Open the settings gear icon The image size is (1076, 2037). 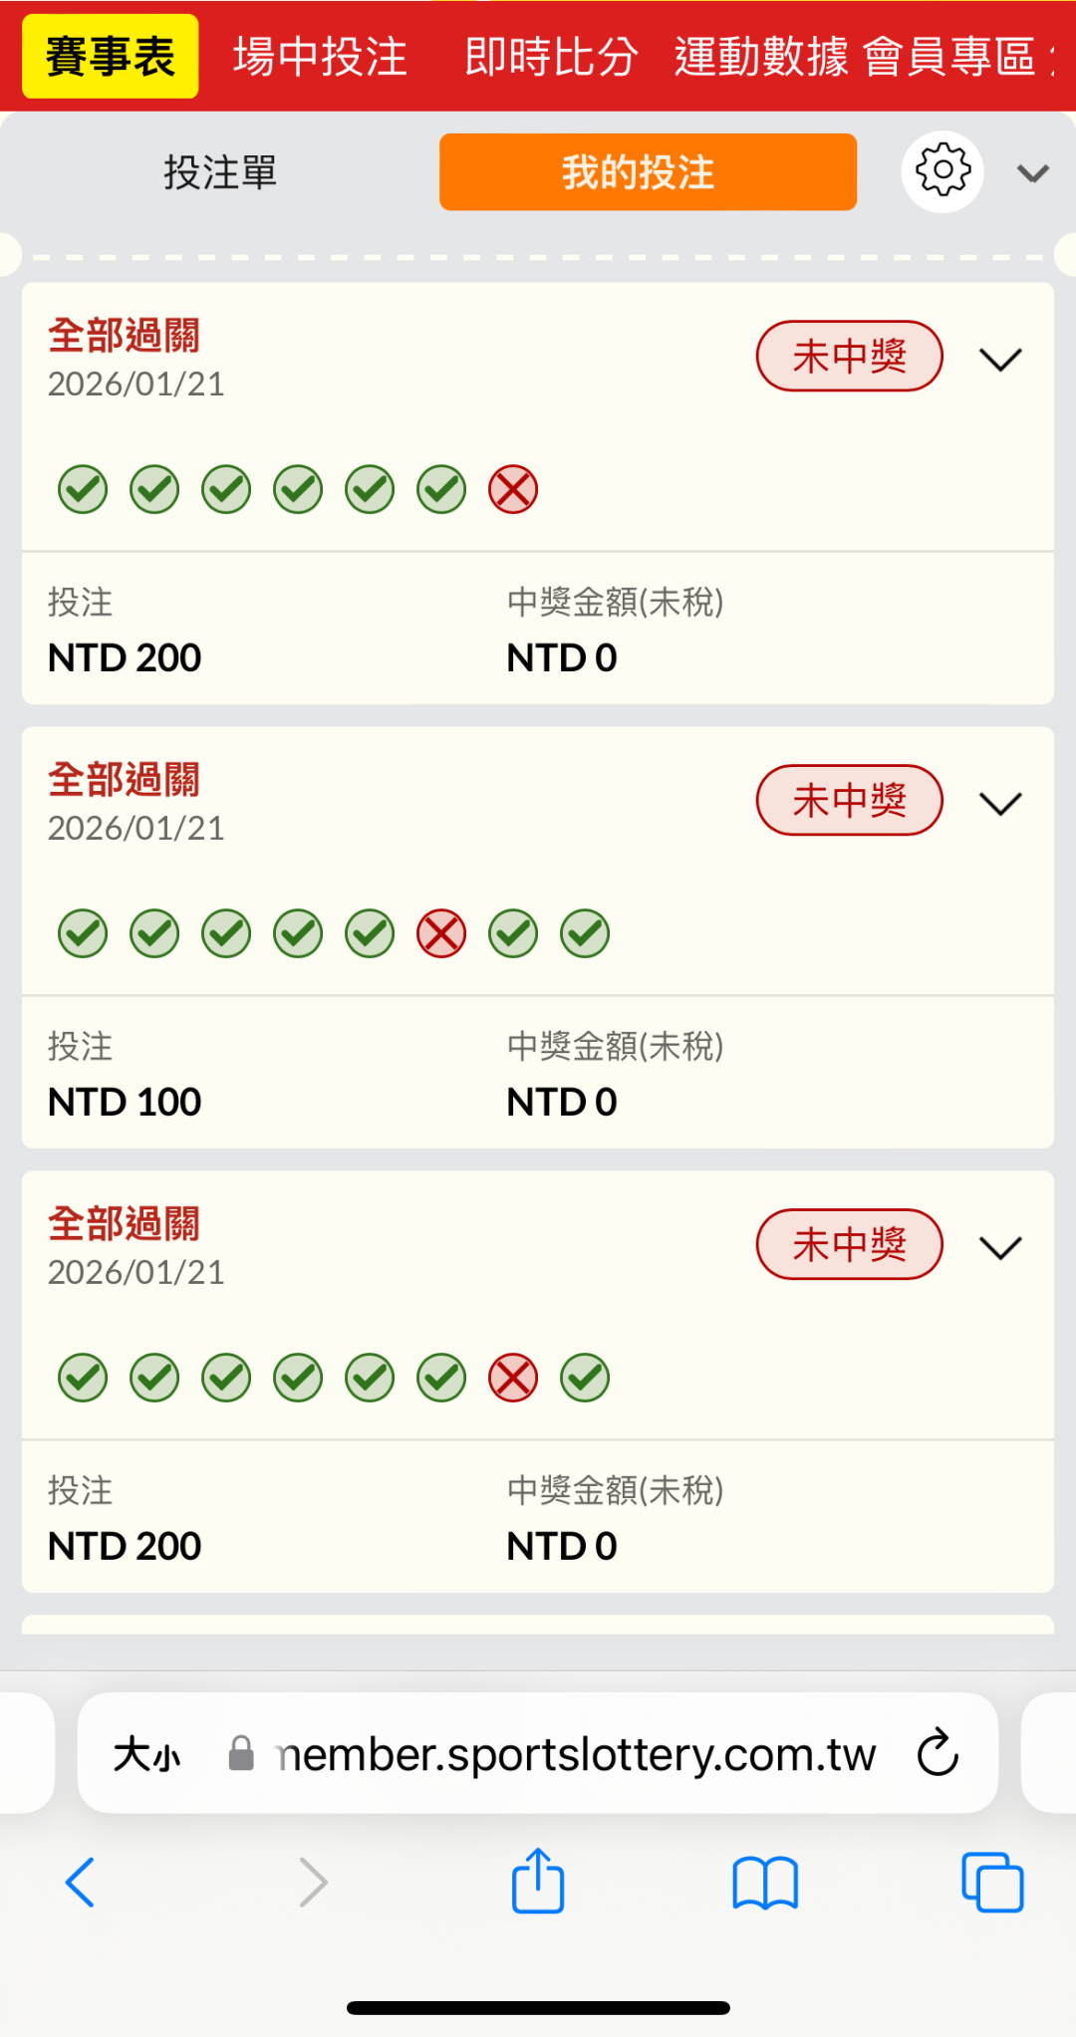point(942,171)
